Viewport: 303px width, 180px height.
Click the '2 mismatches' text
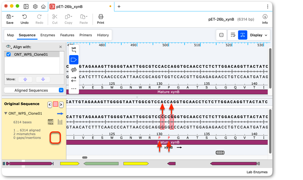tap(24, 134)
